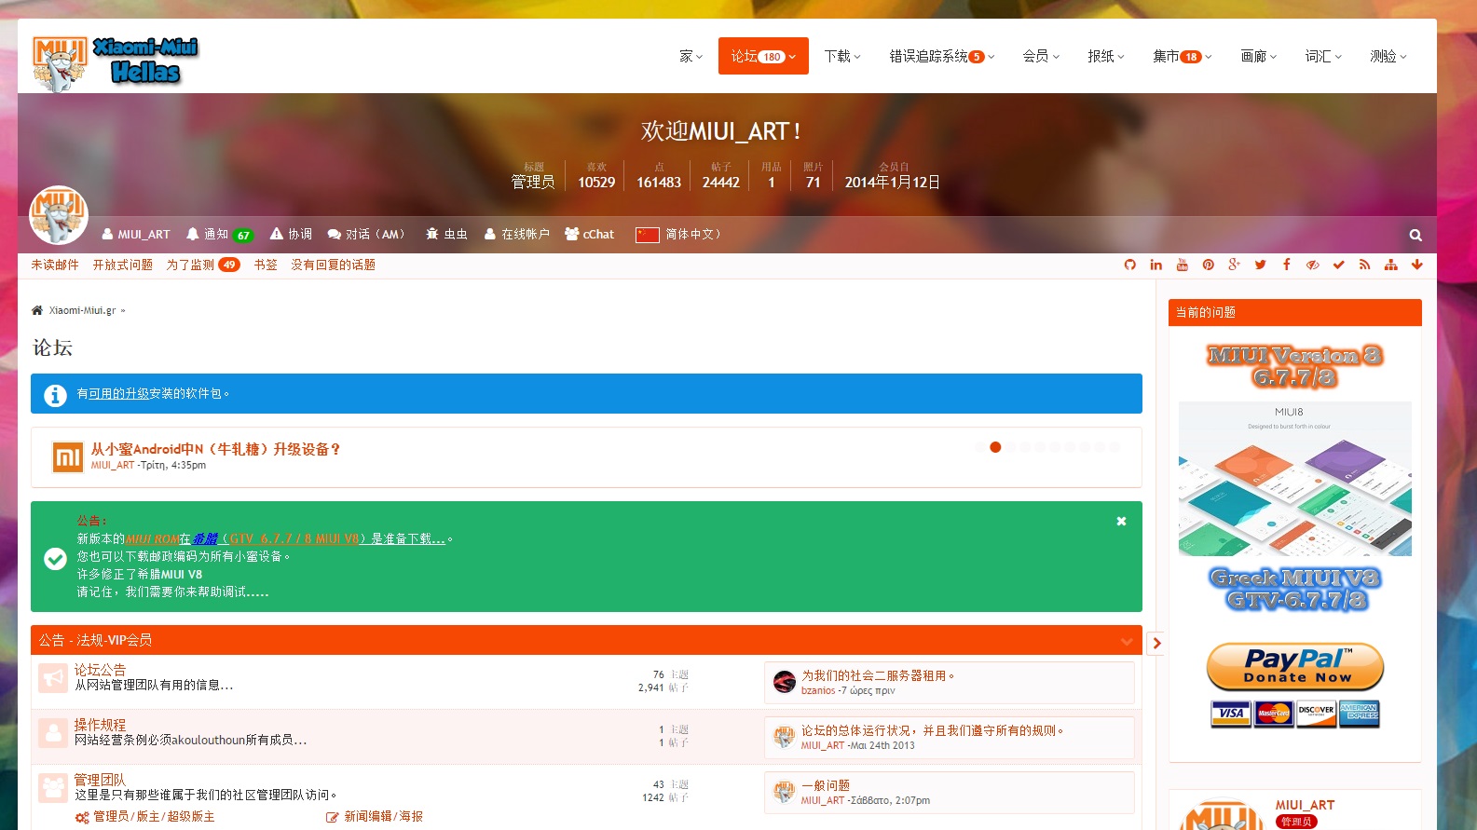Open topic 从小蜜Android中N（牛轧糖）升级设备?
1477x830 pixels.
[x=215, y=449]
